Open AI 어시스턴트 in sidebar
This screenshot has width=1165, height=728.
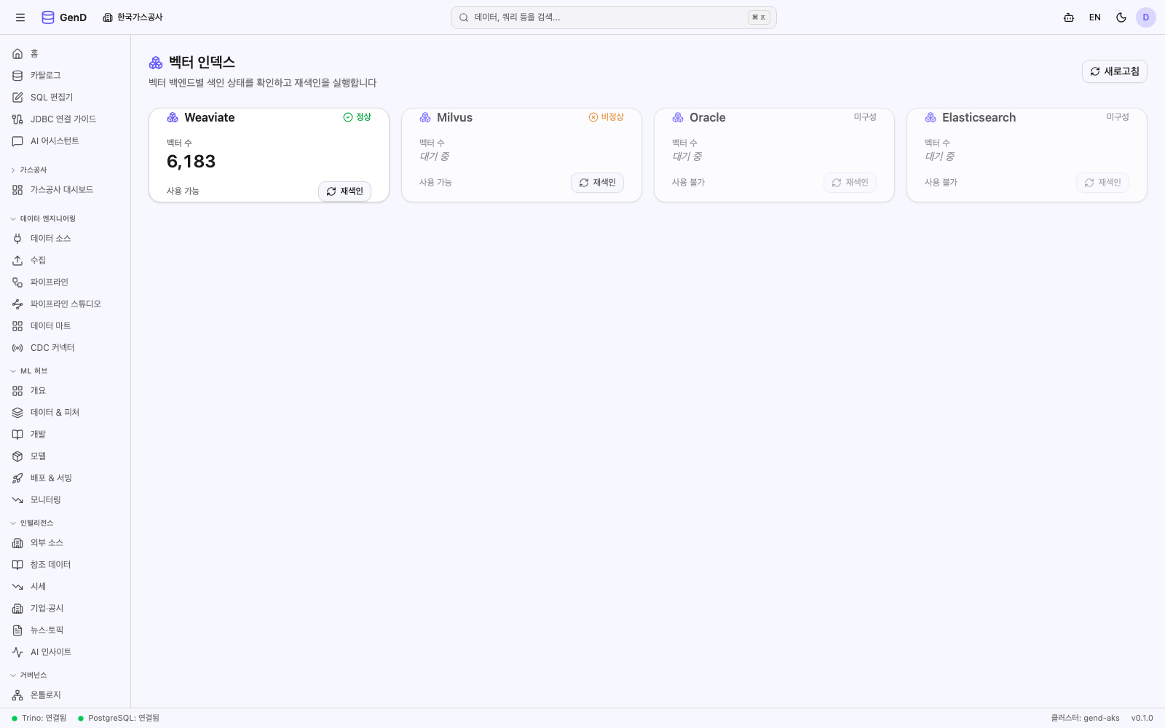point(66,141)
